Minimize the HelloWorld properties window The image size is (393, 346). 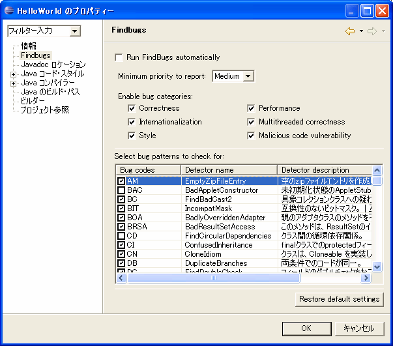click(352, 11)
